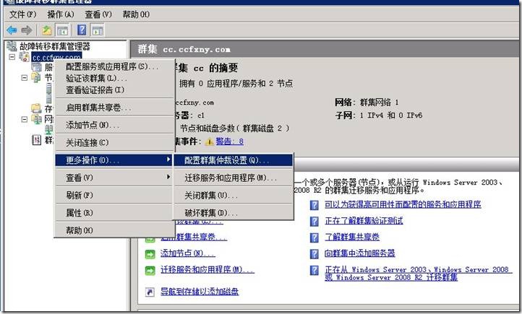Open the 向群集中添加服务器 help link
This screenshot has height=314, width=522.
(x=360, y=253)
